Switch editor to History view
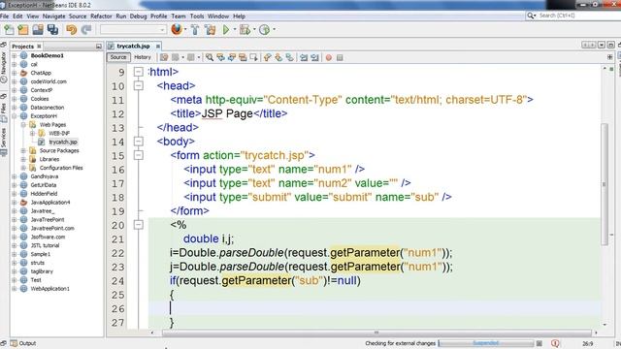Screen dimensions: 621x349 point(143,57)
